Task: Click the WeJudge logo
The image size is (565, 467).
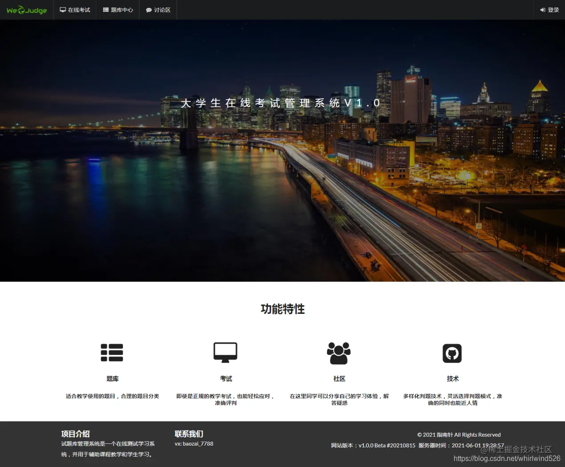Action: coord(27,10)
